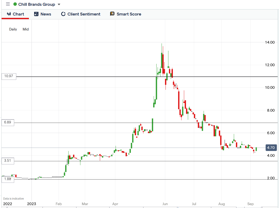
Task: Open the Client Sentiment tab
Action: click(x=81, y=14)
